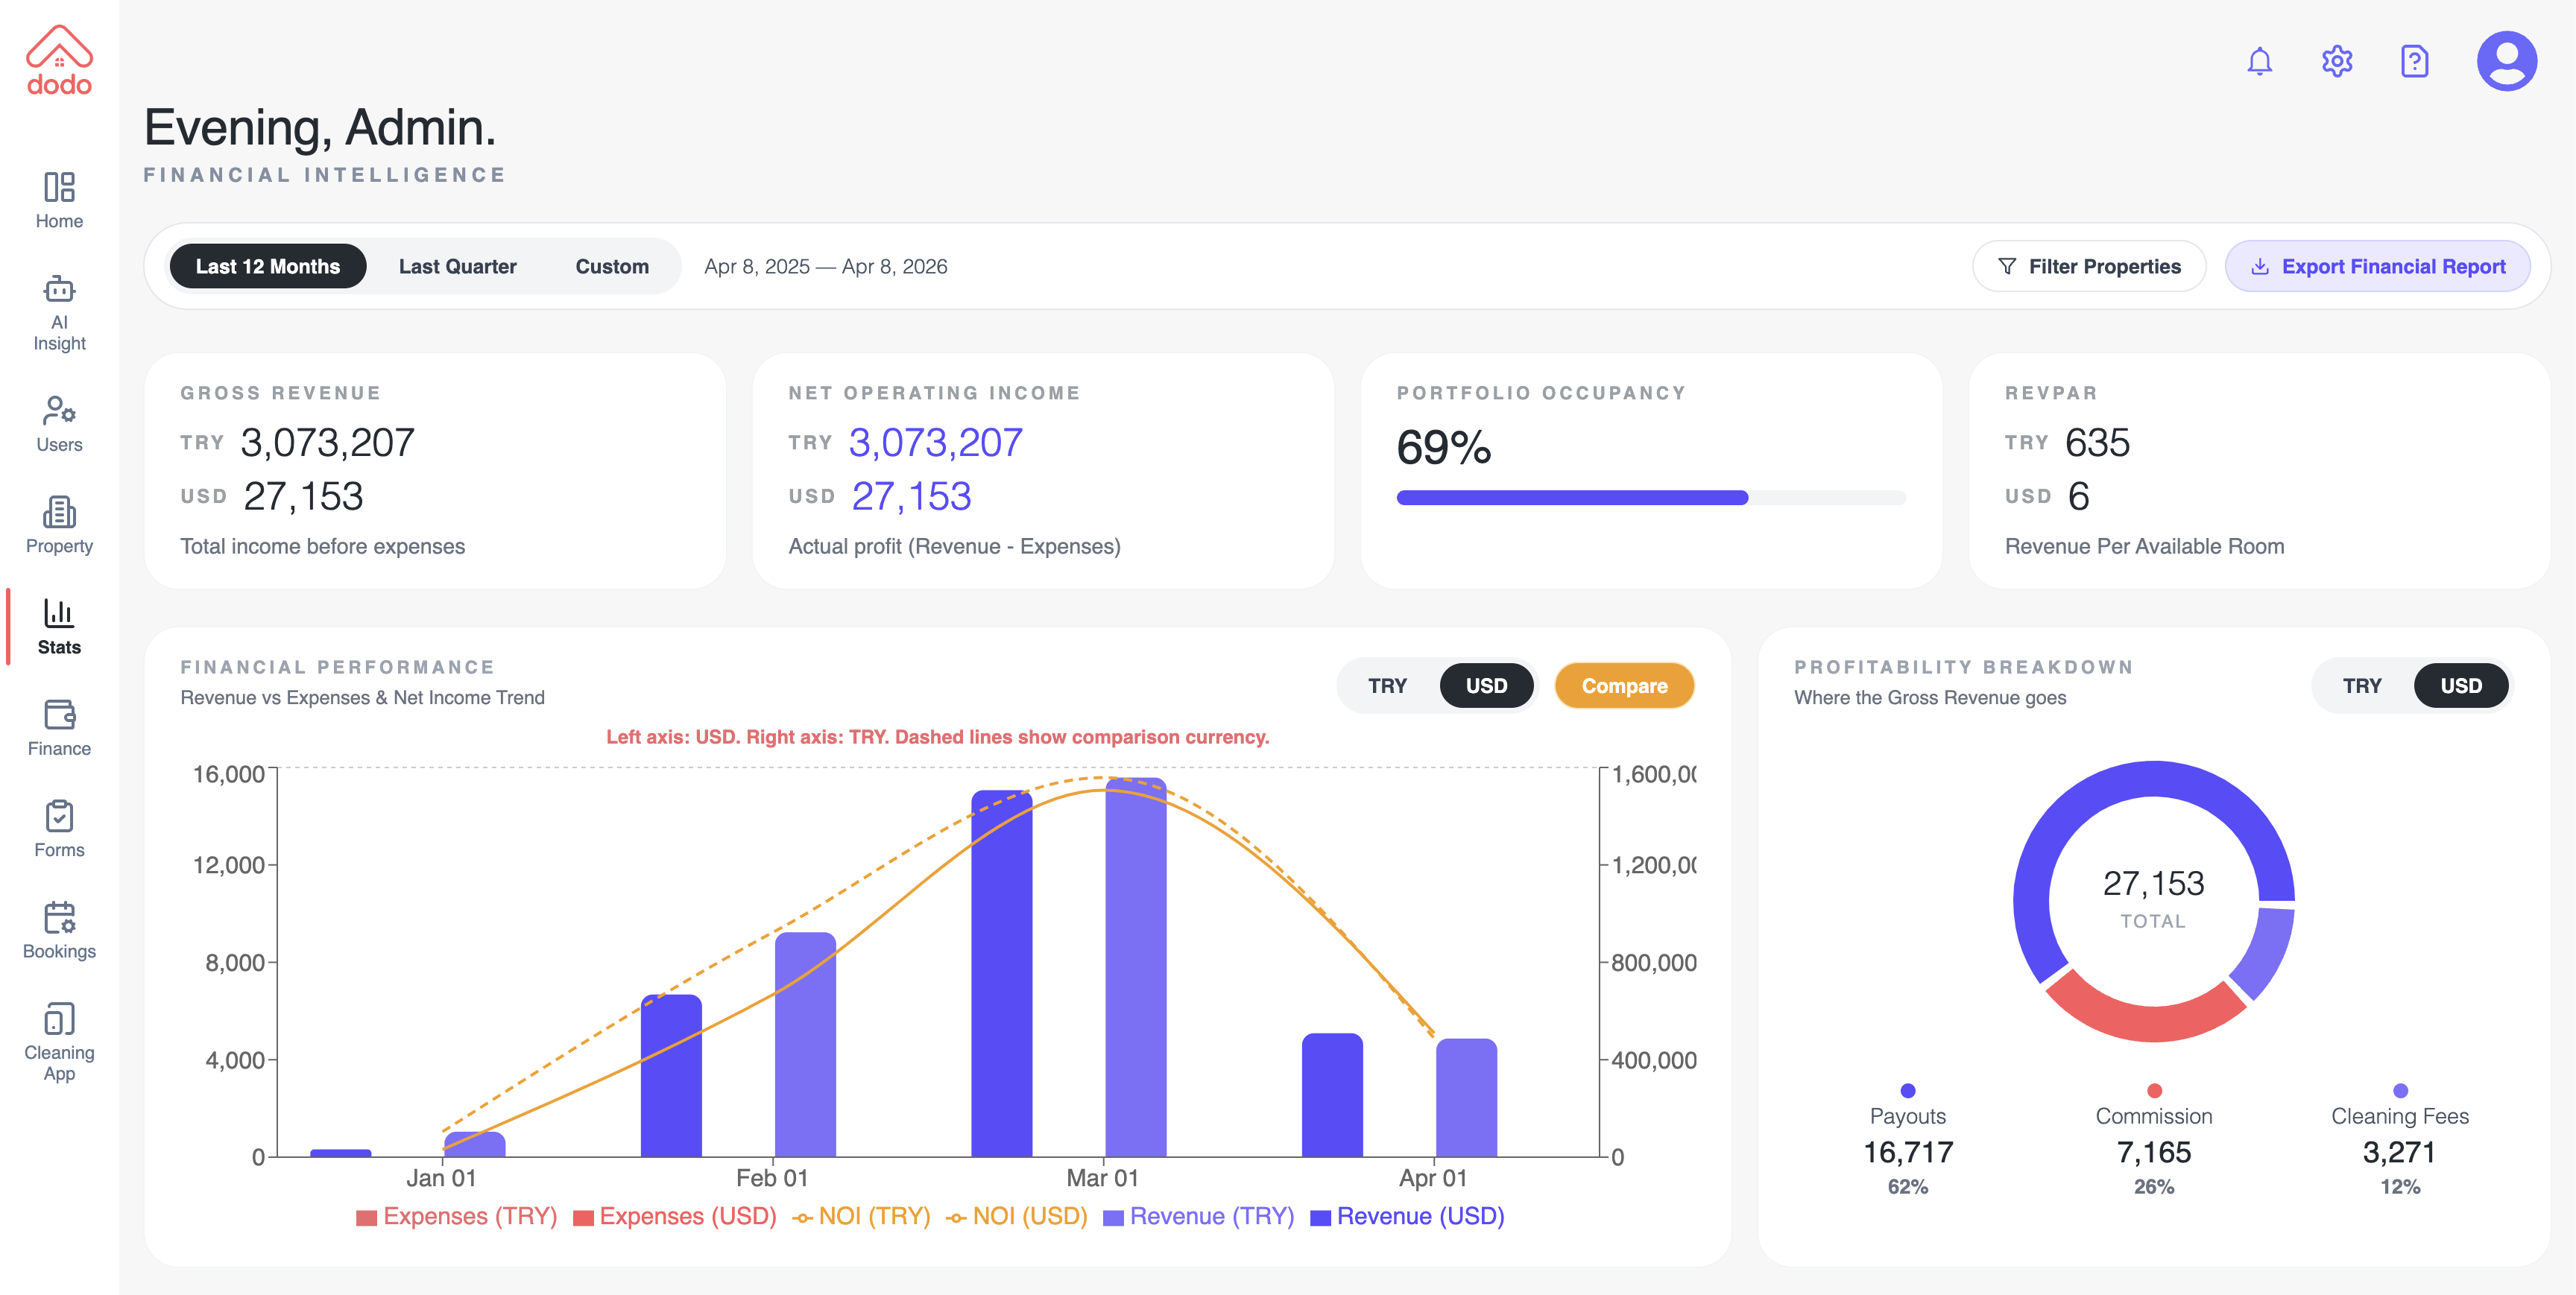2576x1295 pixels.
Task: Select the Custom date range option
Action: [x=612, y=267]
